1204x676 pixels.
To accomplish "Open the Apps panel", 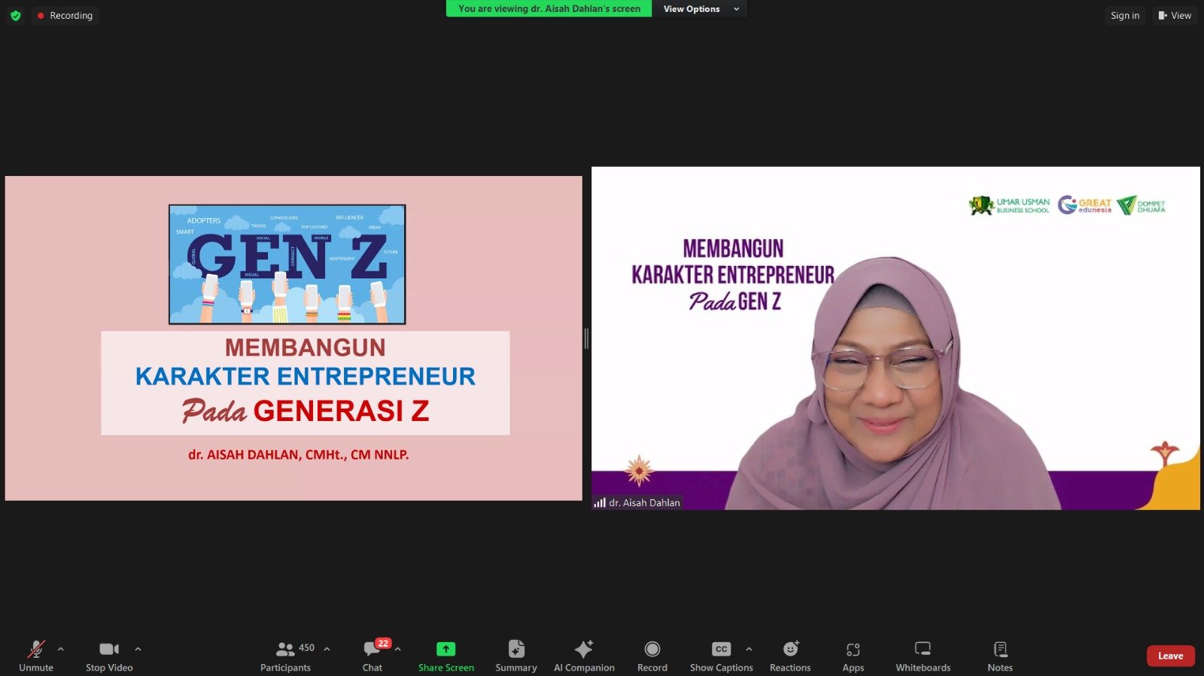I will pos(853,650).
